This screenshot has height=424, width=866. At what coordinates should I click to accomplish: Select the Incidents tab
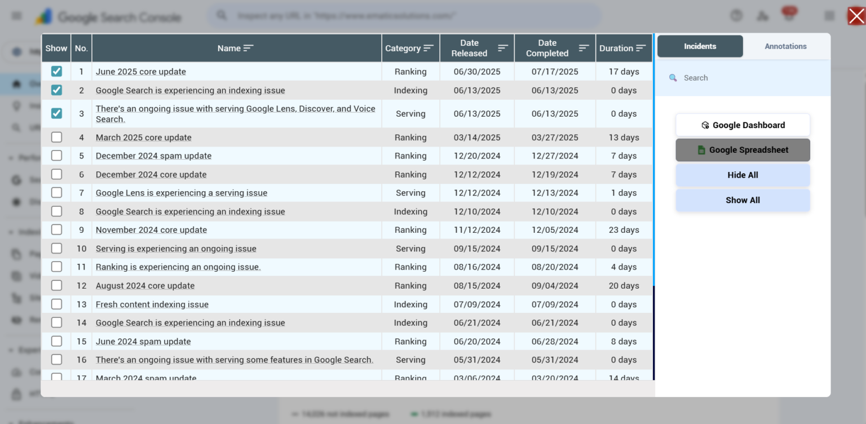point(700,46)
